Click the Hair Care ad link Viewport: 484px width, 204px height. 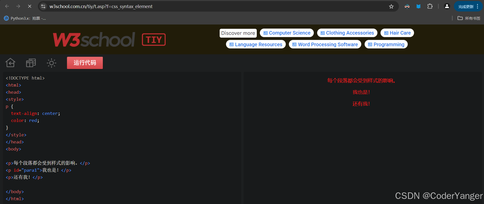[x=397, y=33]
